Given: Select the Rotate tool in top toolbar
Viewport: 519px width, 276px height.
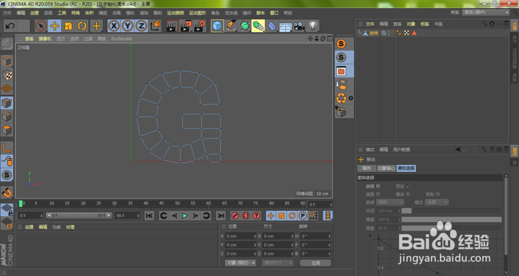Looking at the screenshot, I should (x=82, y=25).
